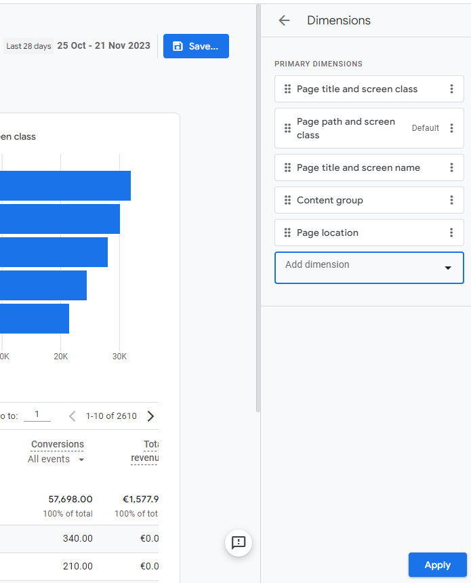This screenshot has width=471, height=583.
Task: Expand the Add dimension dropdown
Action: 447,268
